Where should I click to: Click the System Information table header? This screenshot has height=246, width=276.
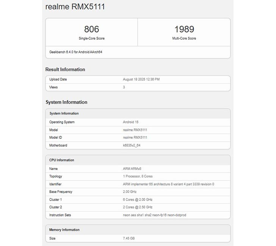(x=64, y=114)
